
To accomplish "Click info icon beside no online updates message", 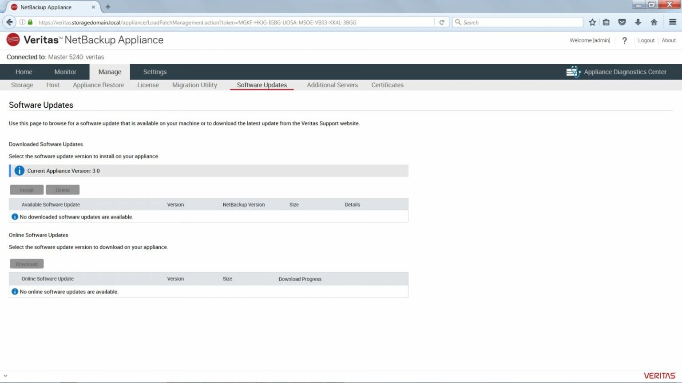I will [15, 292].
